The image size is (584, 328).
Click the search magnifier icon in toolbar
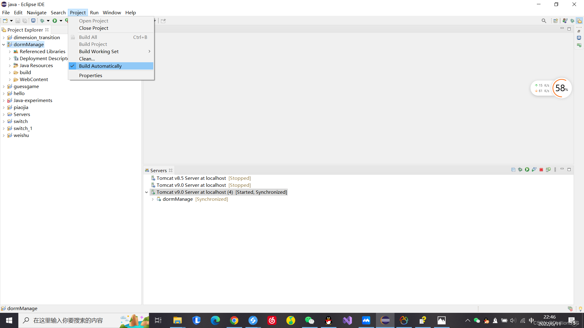tap(544, 21)
